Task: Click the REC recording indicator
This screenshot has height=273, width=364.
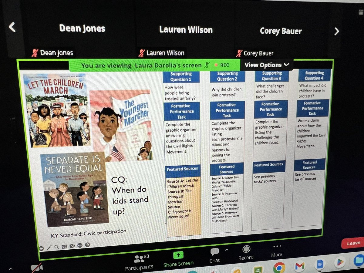Action: coord(222,65)
